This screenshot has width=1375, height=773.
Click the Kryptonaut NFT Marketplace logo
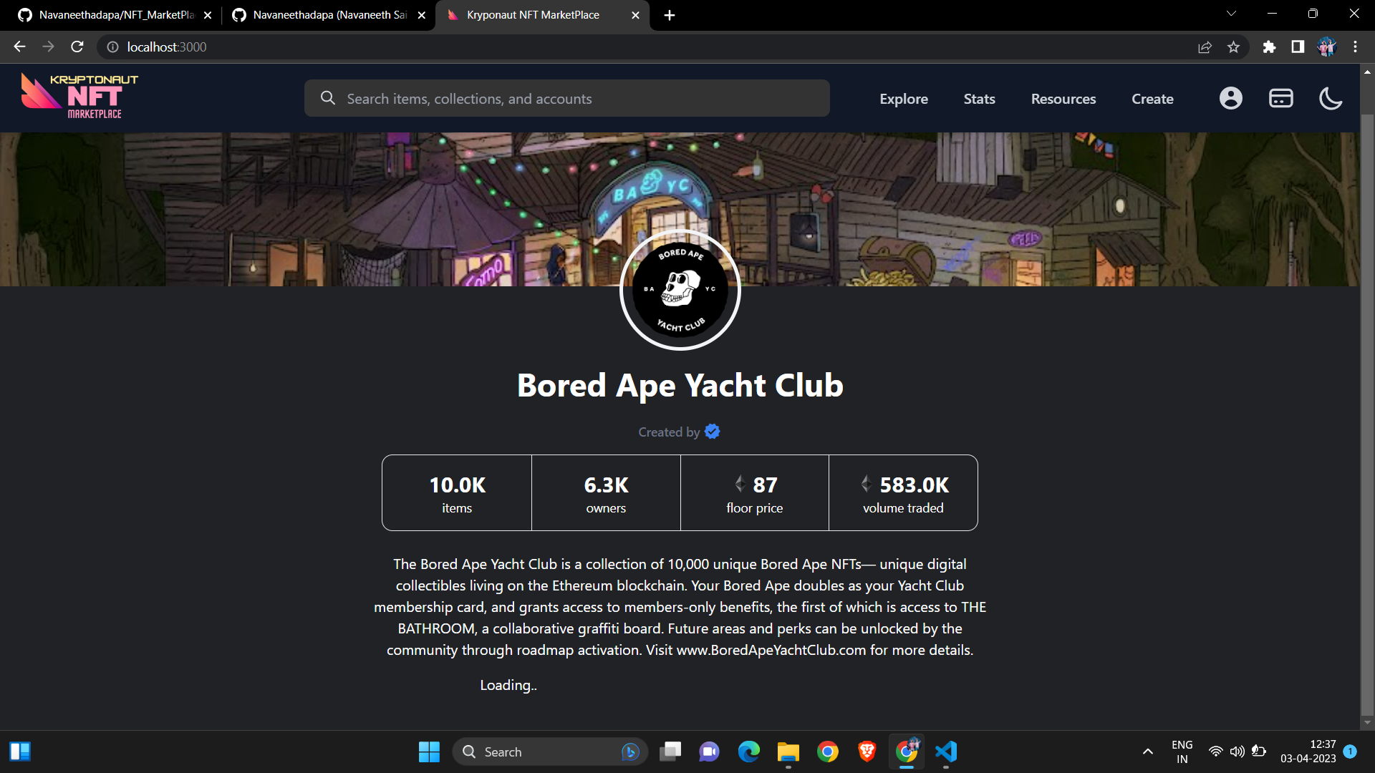coord(79,96)
